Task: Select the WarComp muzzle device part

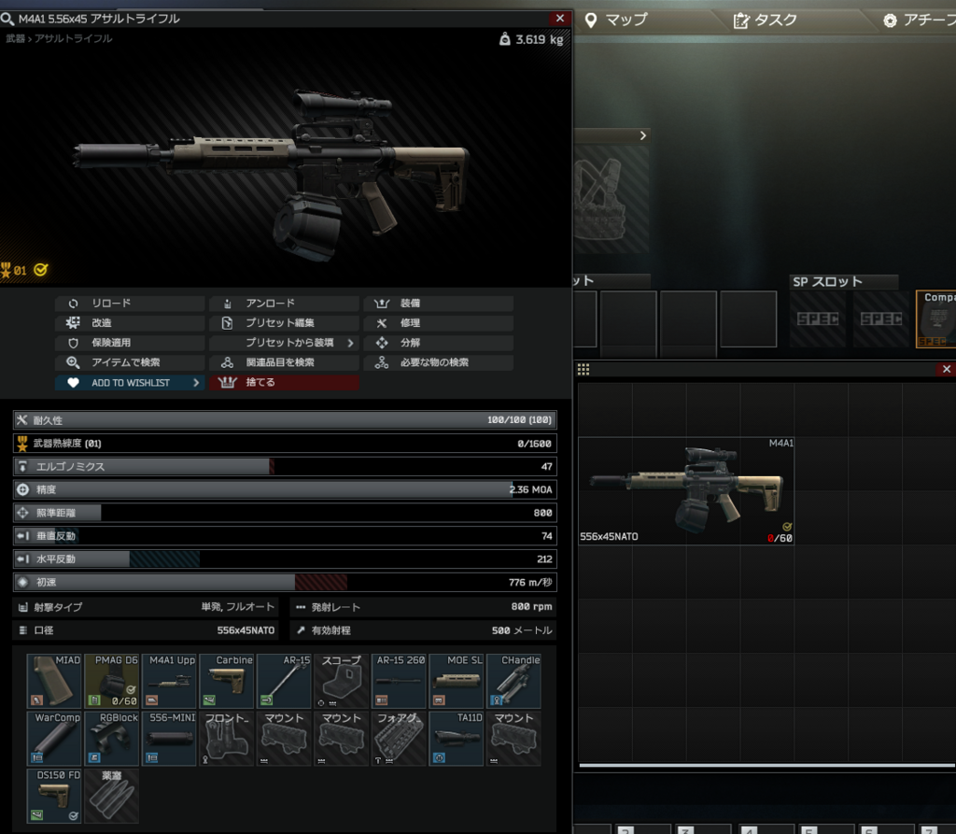Action: [x=54, y=739]
